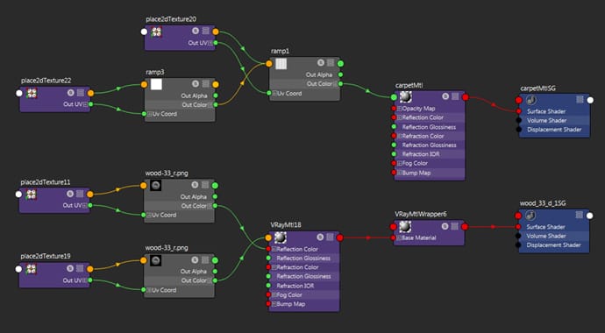Screen dimensions: 605x333
Task: Click the place2dTexture11 node icon
Action: click(x=32, y=195)
